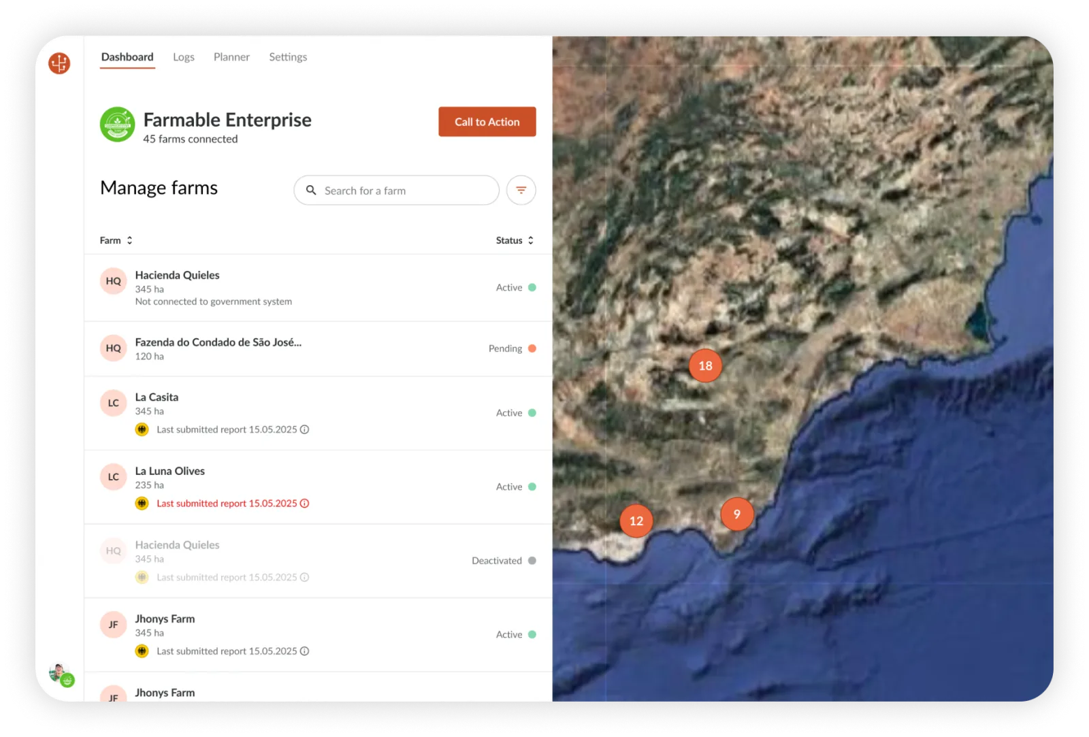
Task: Click the Deactivated status label
Action: coord(497,561)
